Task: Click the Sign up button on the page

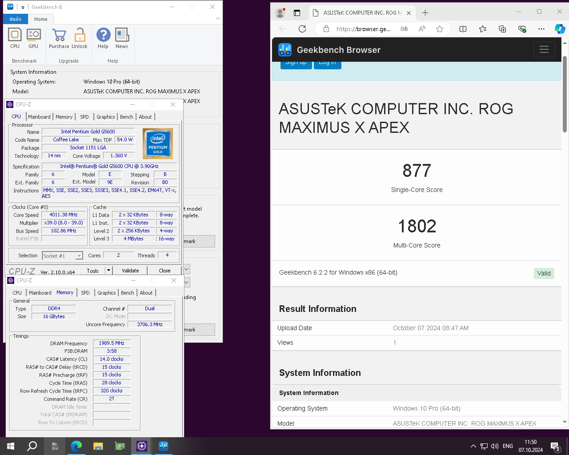Action: [x=296, y=65]
